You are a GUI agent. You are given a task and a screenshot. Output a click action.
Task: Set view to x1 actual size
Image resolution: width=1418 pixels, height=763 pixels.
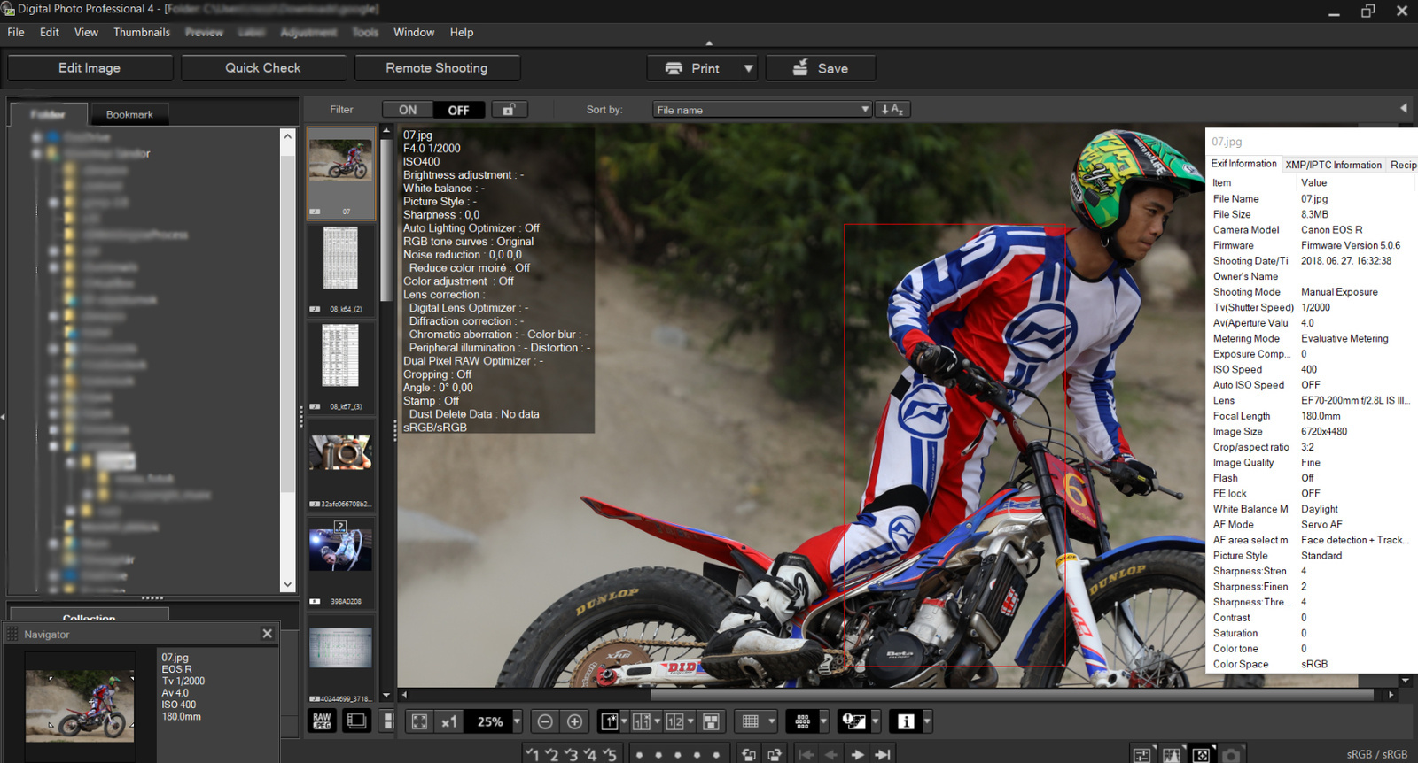click(x=449, y=721)
